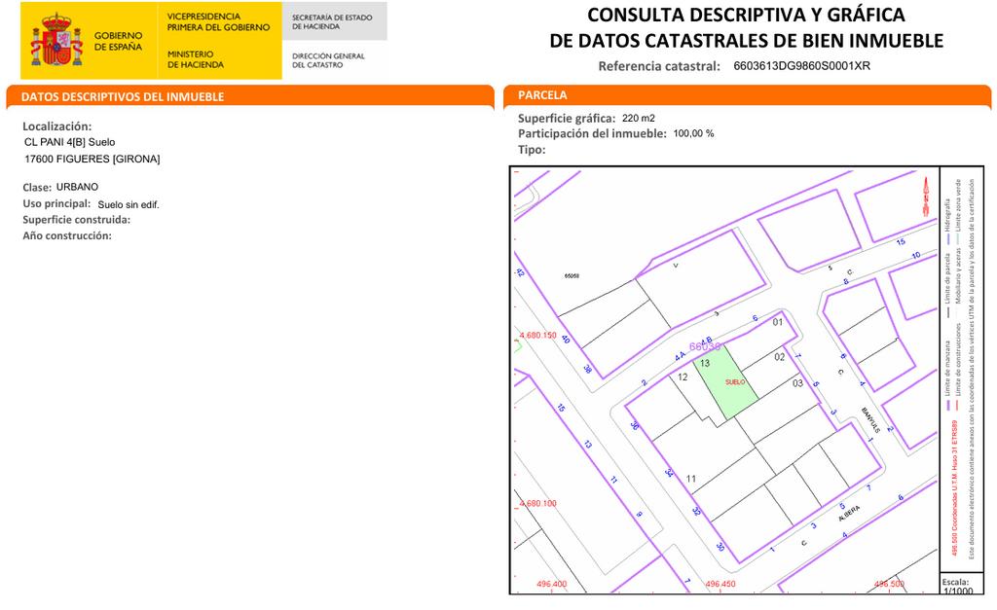The width and height of the screenshot is (997, 610).
Task: Click parcel number 12 on the map
Action: pyautogui.click(x=683, y=377)
